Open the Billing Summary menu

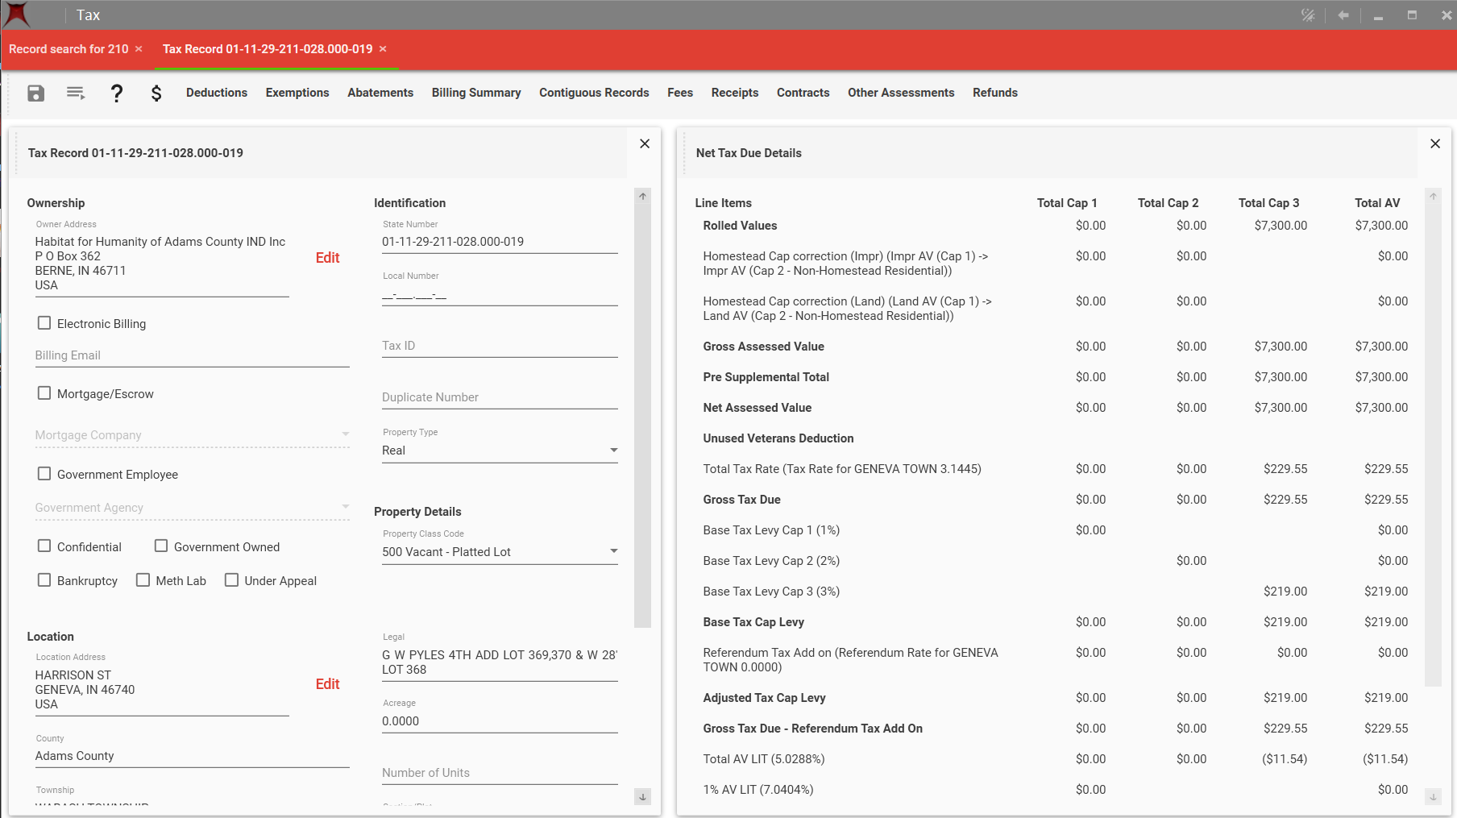[x=475, y=93]
